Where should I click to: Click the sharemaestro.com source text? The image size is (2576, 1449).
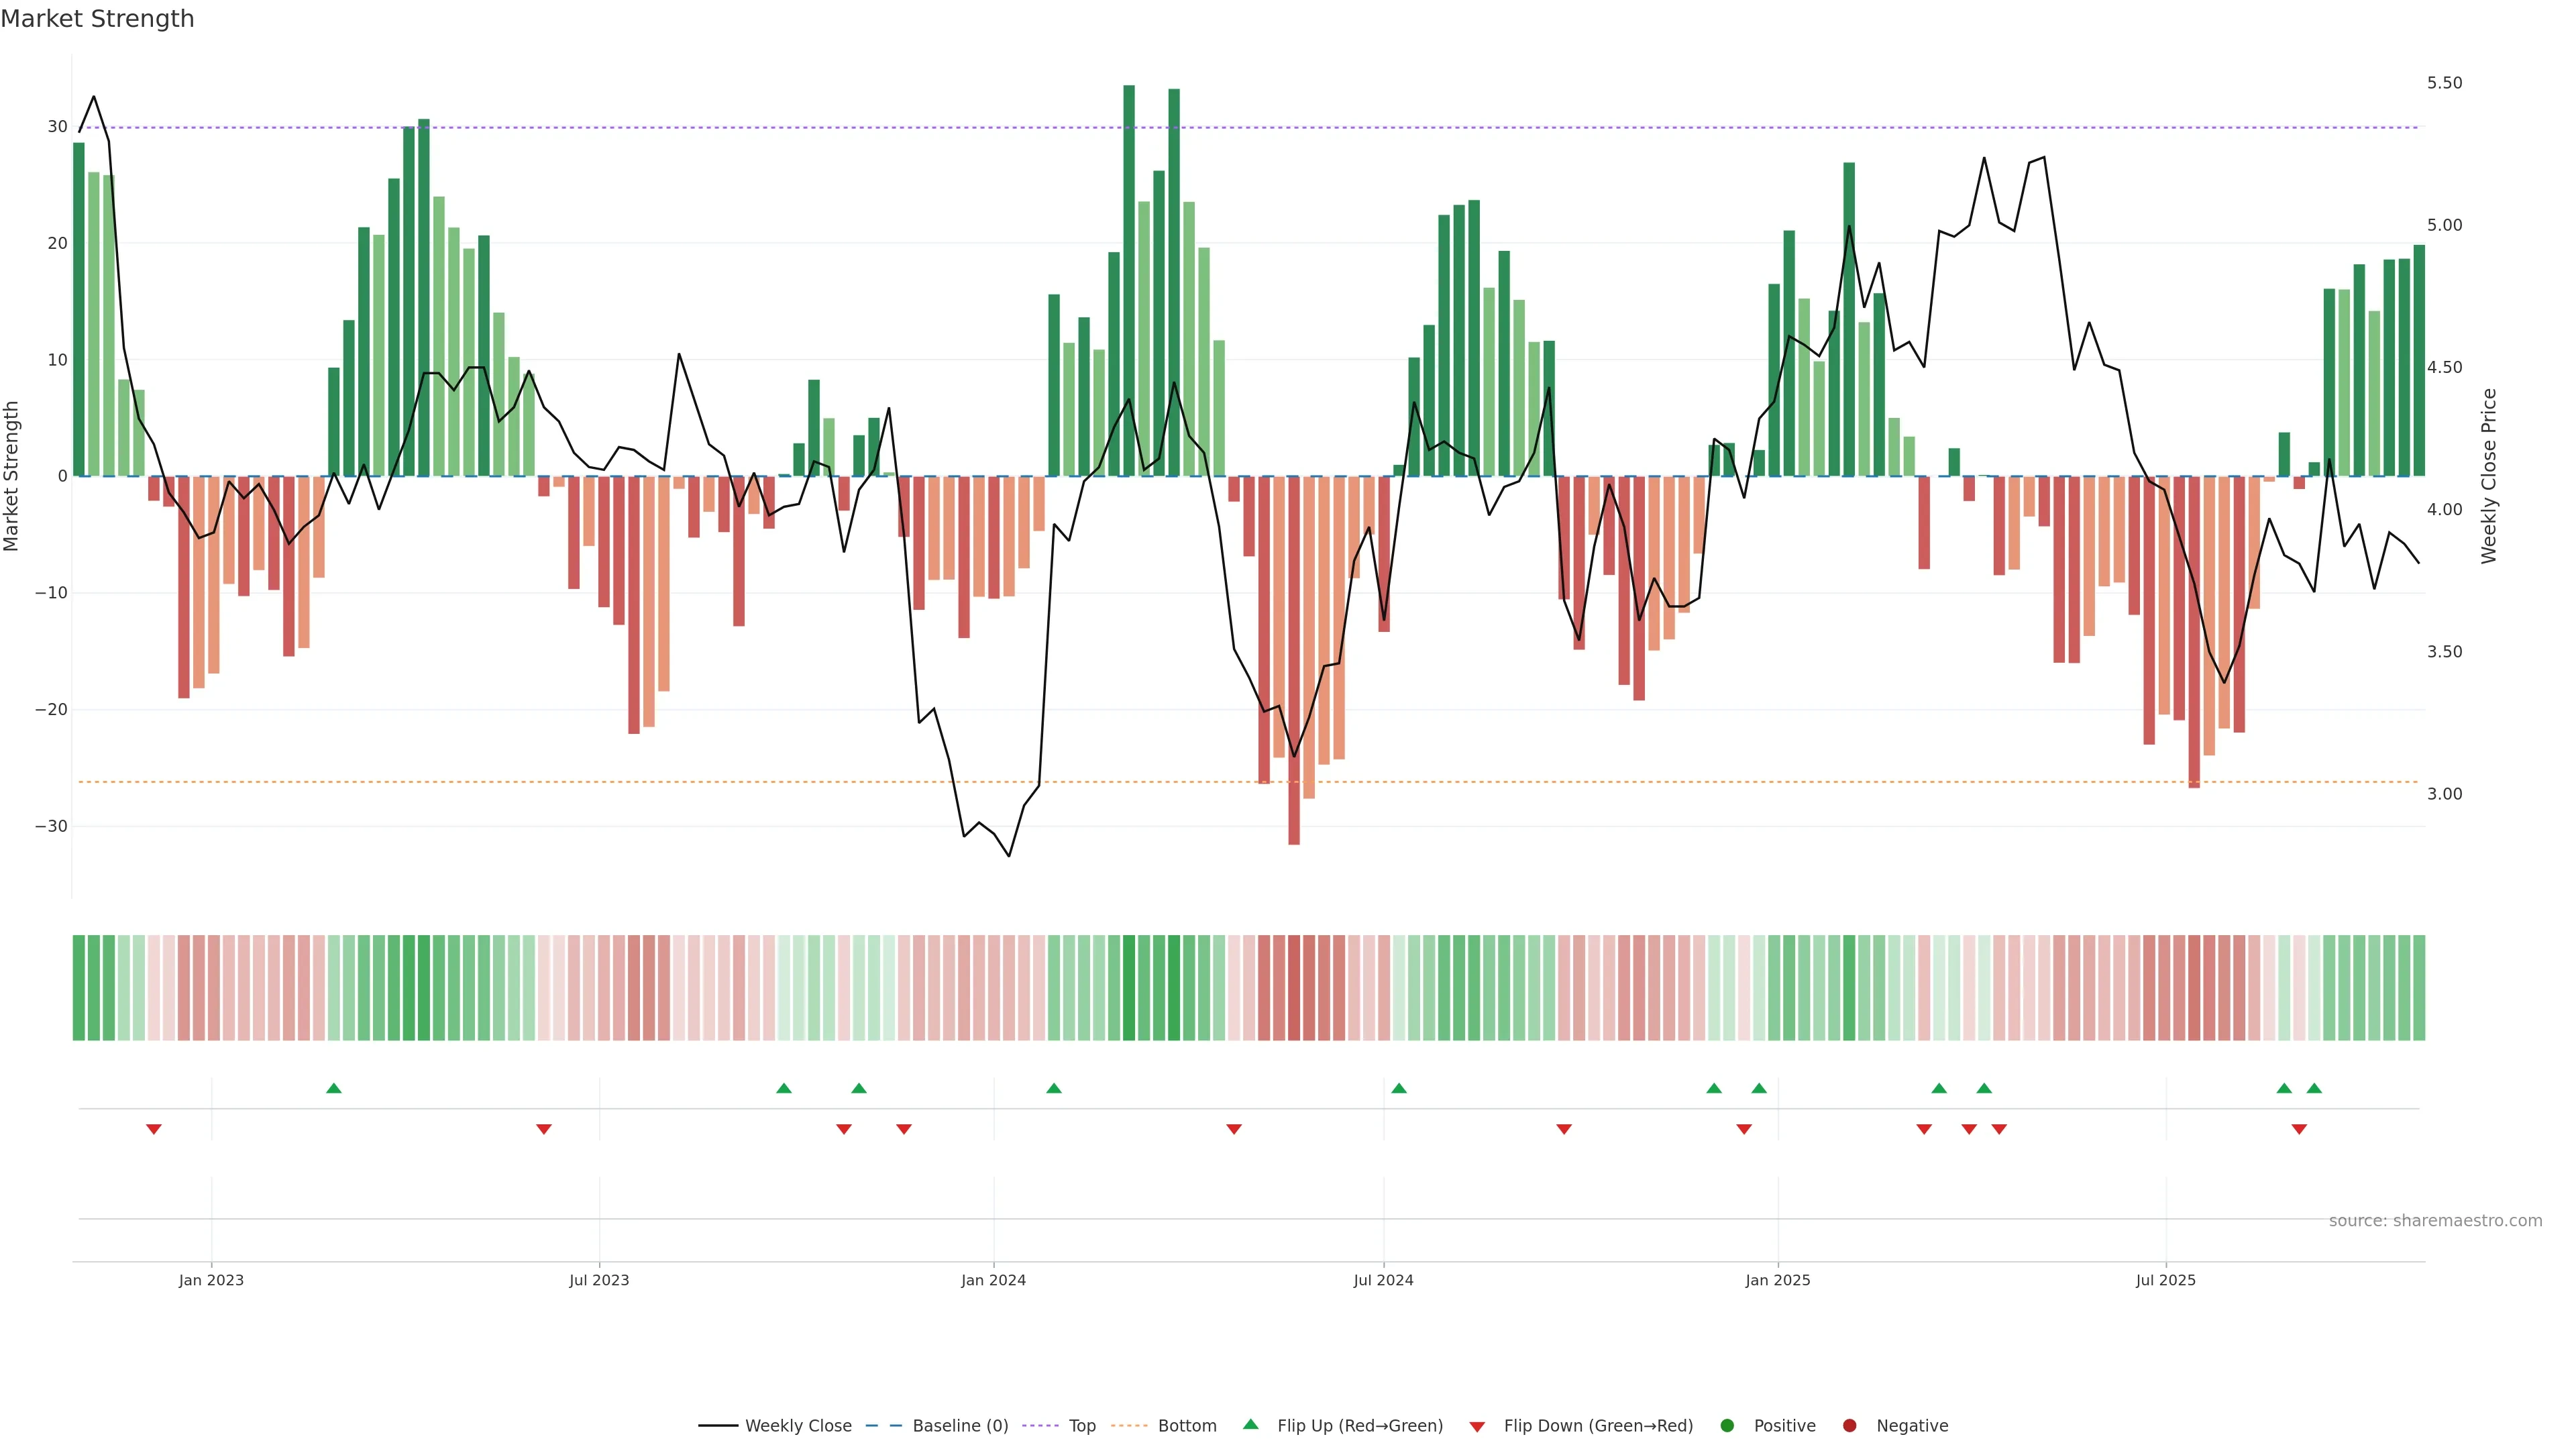[x=2435, y=1220]
